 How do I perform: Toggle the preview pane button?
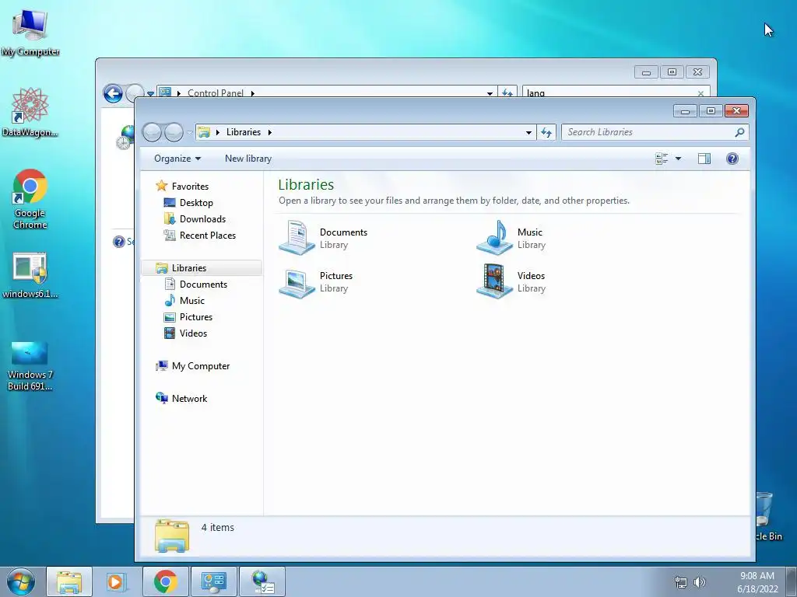(704, 159)
